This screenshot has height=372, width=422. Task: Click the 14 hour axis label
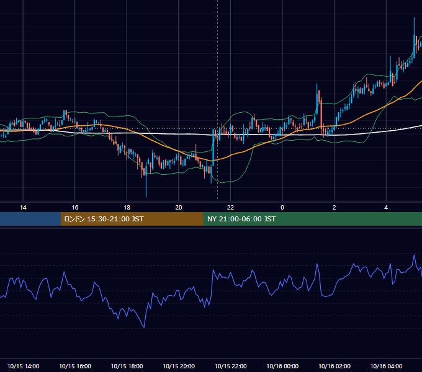coord(23,208)
